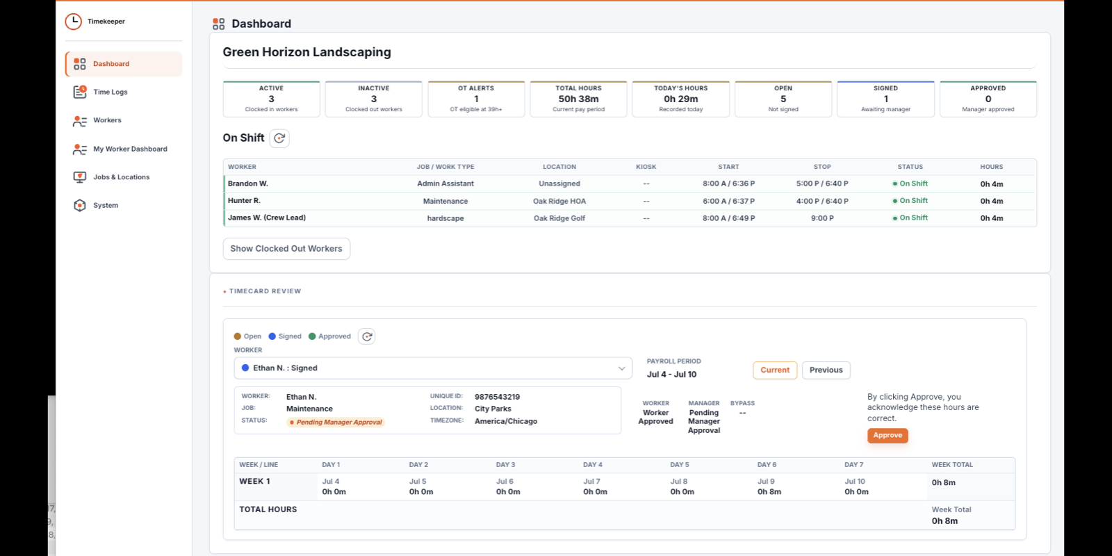The width and height of the screenshot is (1112, 556).
Task: Click the OT Alerts stat card
Action: pyautogui.click(x=476, y=99)
